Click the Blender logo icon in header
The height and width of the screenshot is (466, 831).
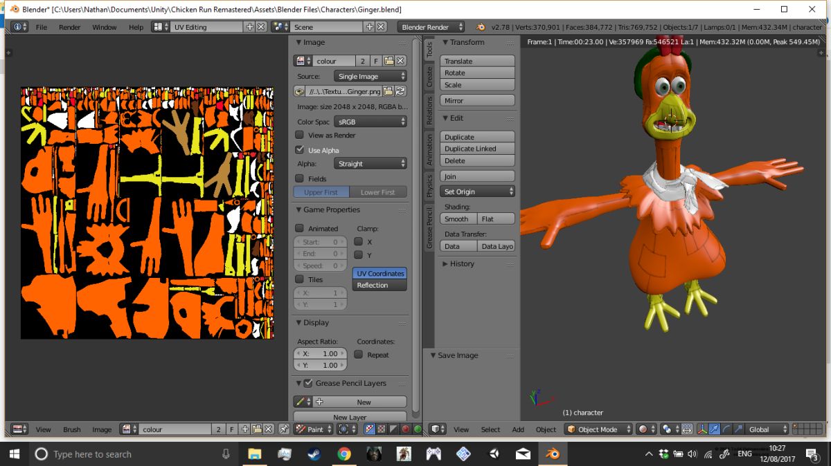(x=481, y=27)
